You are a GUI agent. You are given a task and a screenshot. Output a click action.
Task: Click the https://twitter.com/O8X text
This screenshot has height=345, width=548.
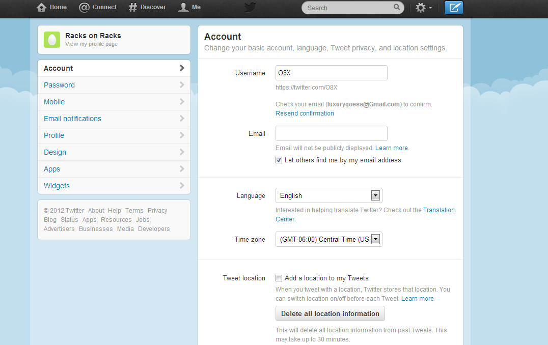point(307,88)
